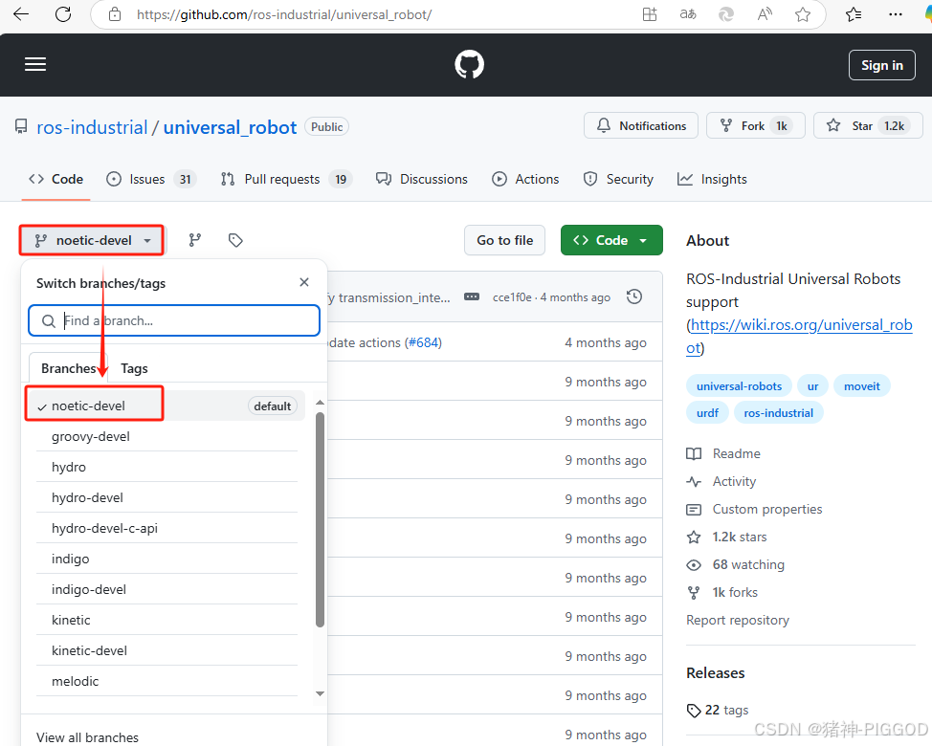This screenshot has height=746, width=932.
Task: Click the branches icon next to the branch selector
Action: pyautogui.click(x=195, y=240)
